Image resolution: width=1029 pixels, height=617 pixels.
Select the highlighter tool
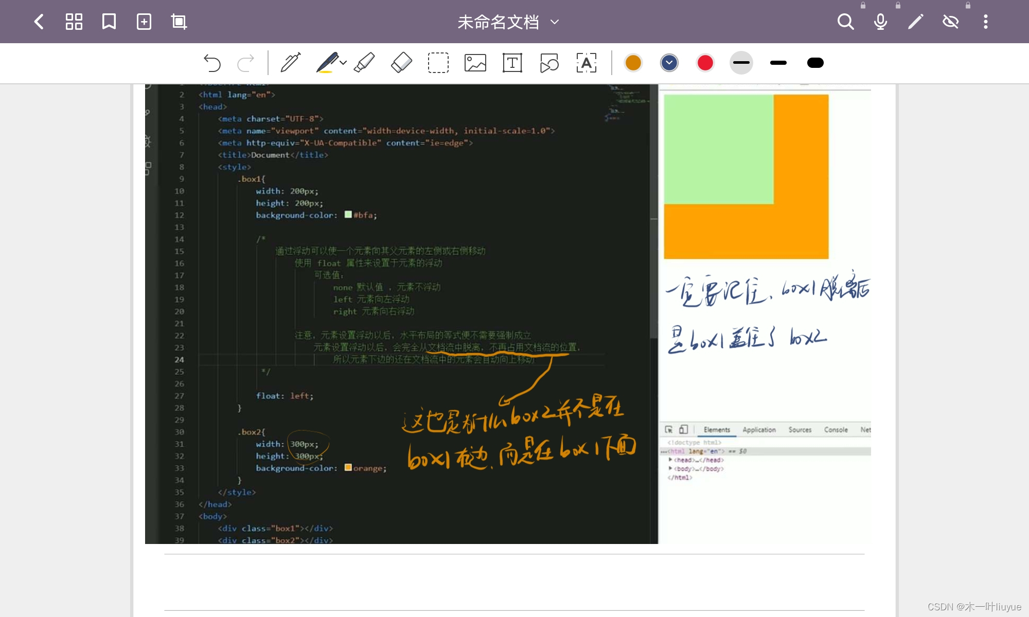tap(364, 63)
